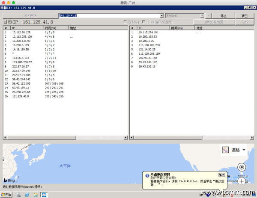Select right row with IP 202.97.39.150
257x198 pixels.
192,58
